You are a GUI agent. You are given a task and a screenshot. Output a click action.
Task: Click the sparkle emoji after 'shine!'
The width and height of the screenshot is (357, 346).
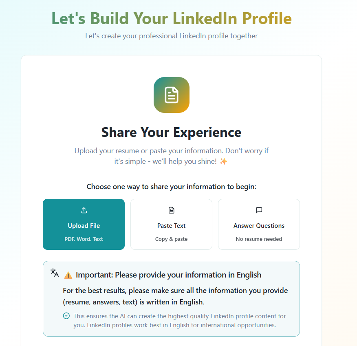pyautogui.click(x=223, y=161)
